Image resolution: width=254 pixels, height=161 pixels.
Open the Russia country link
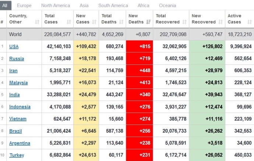(x=17, y=59)
